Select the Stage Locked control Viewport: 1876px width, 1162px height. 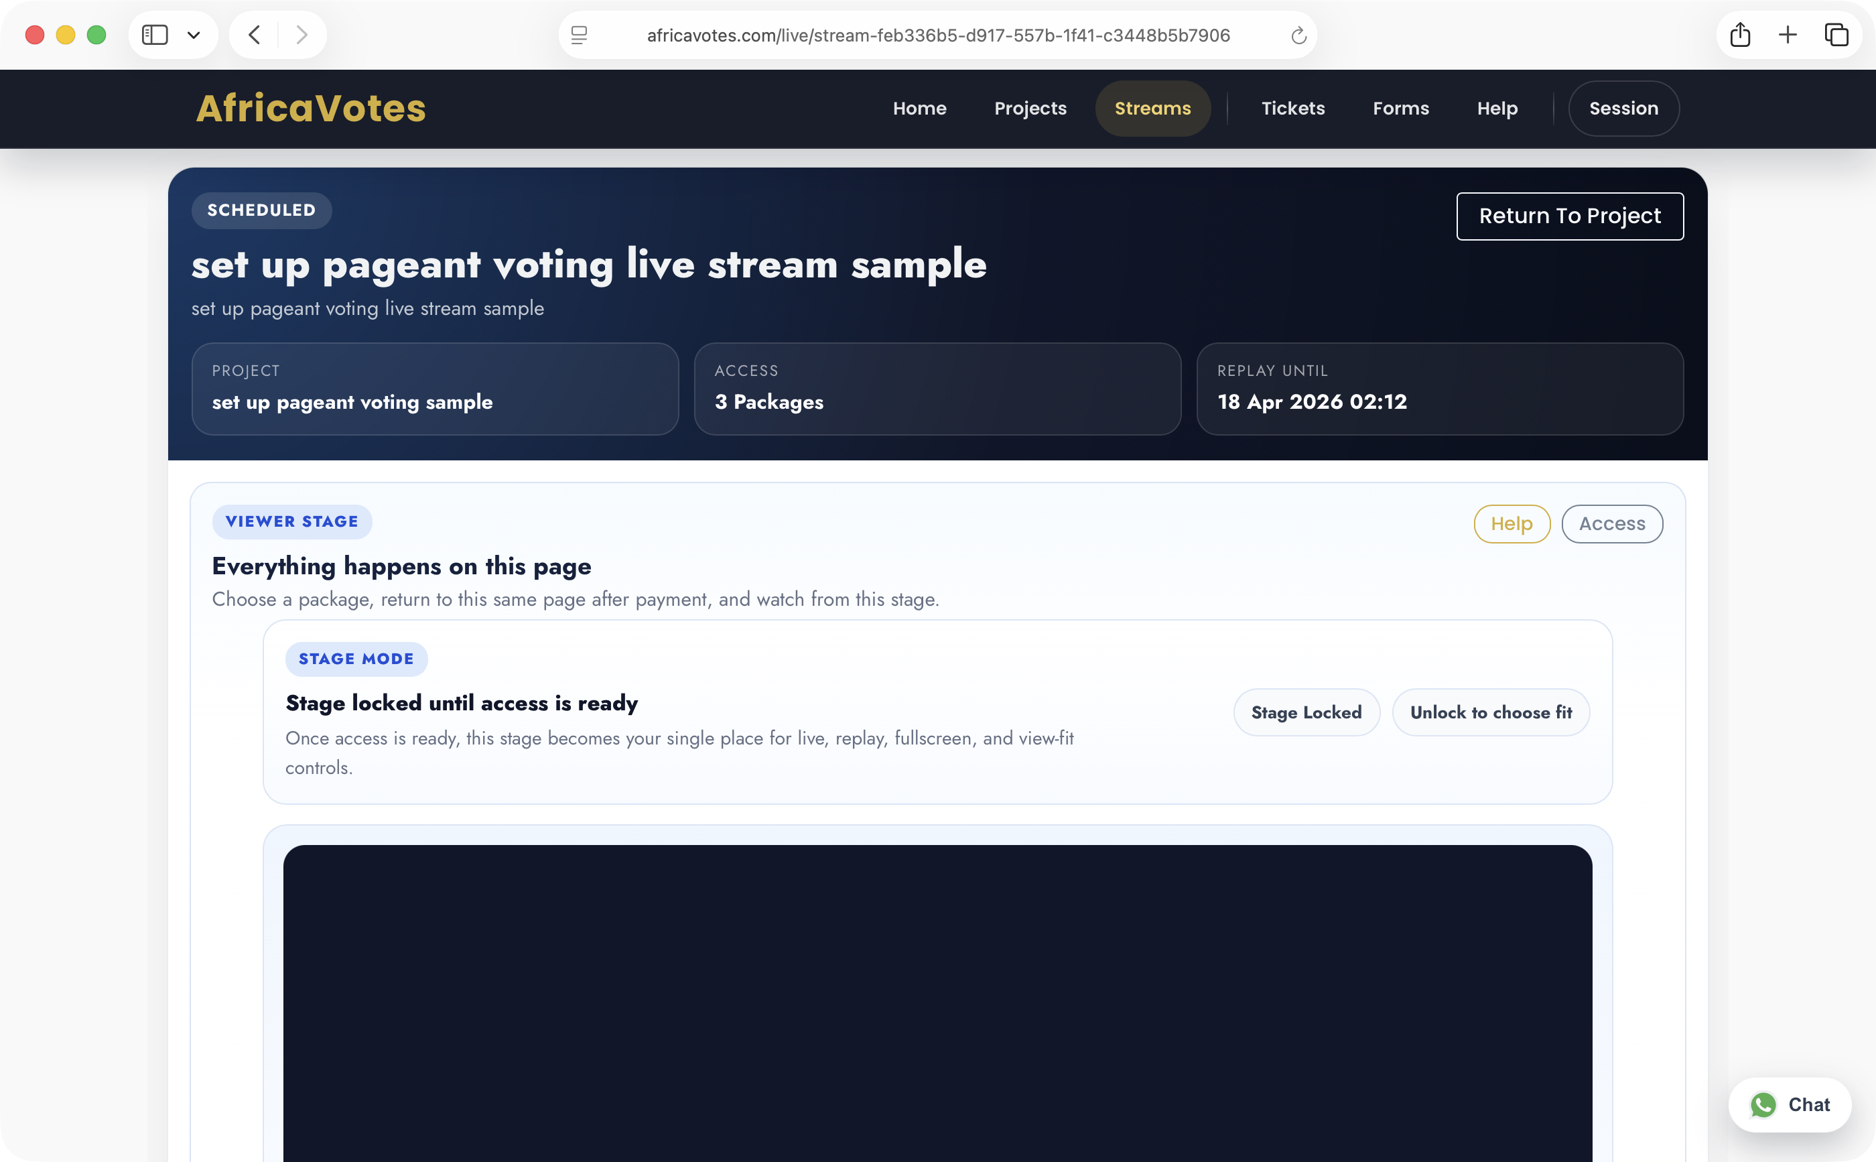1306,712
